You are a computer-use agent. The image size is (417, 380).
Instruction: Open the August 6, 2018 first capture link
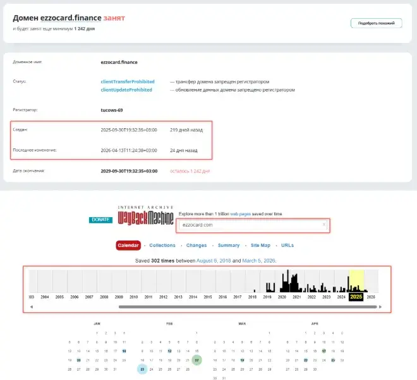(214, 261)
